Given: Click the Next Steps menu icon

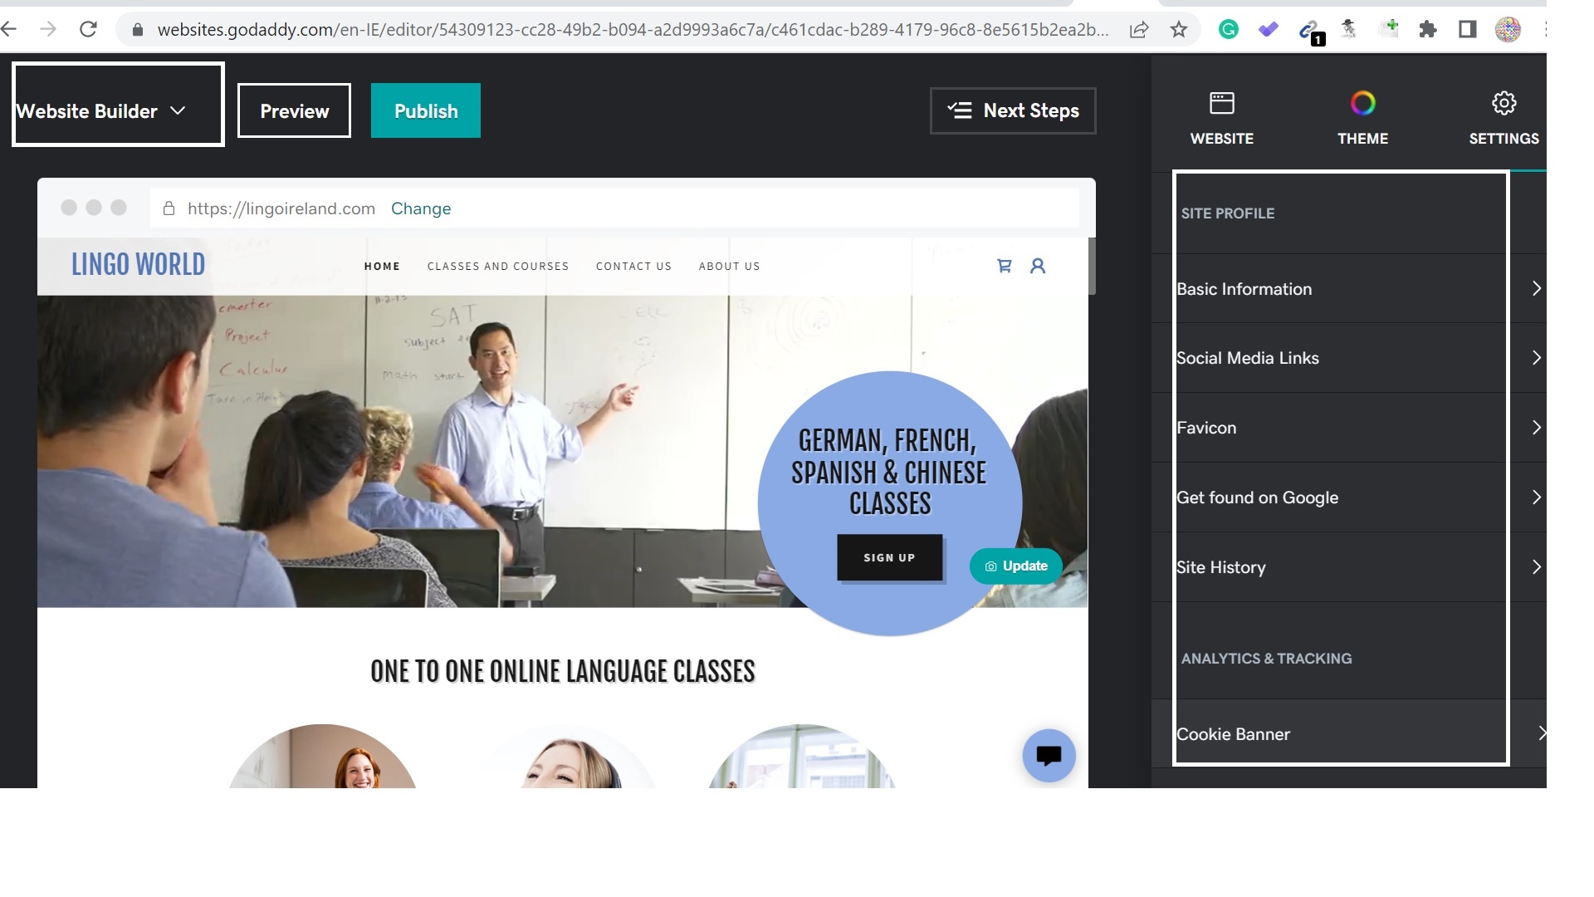Looking at the screenshot, I should pyautogui.click(x=959, y=110).
